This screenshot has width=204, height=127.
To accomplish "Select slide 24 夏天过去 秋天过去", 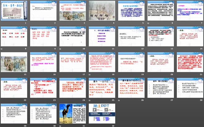I will [73, 88].
